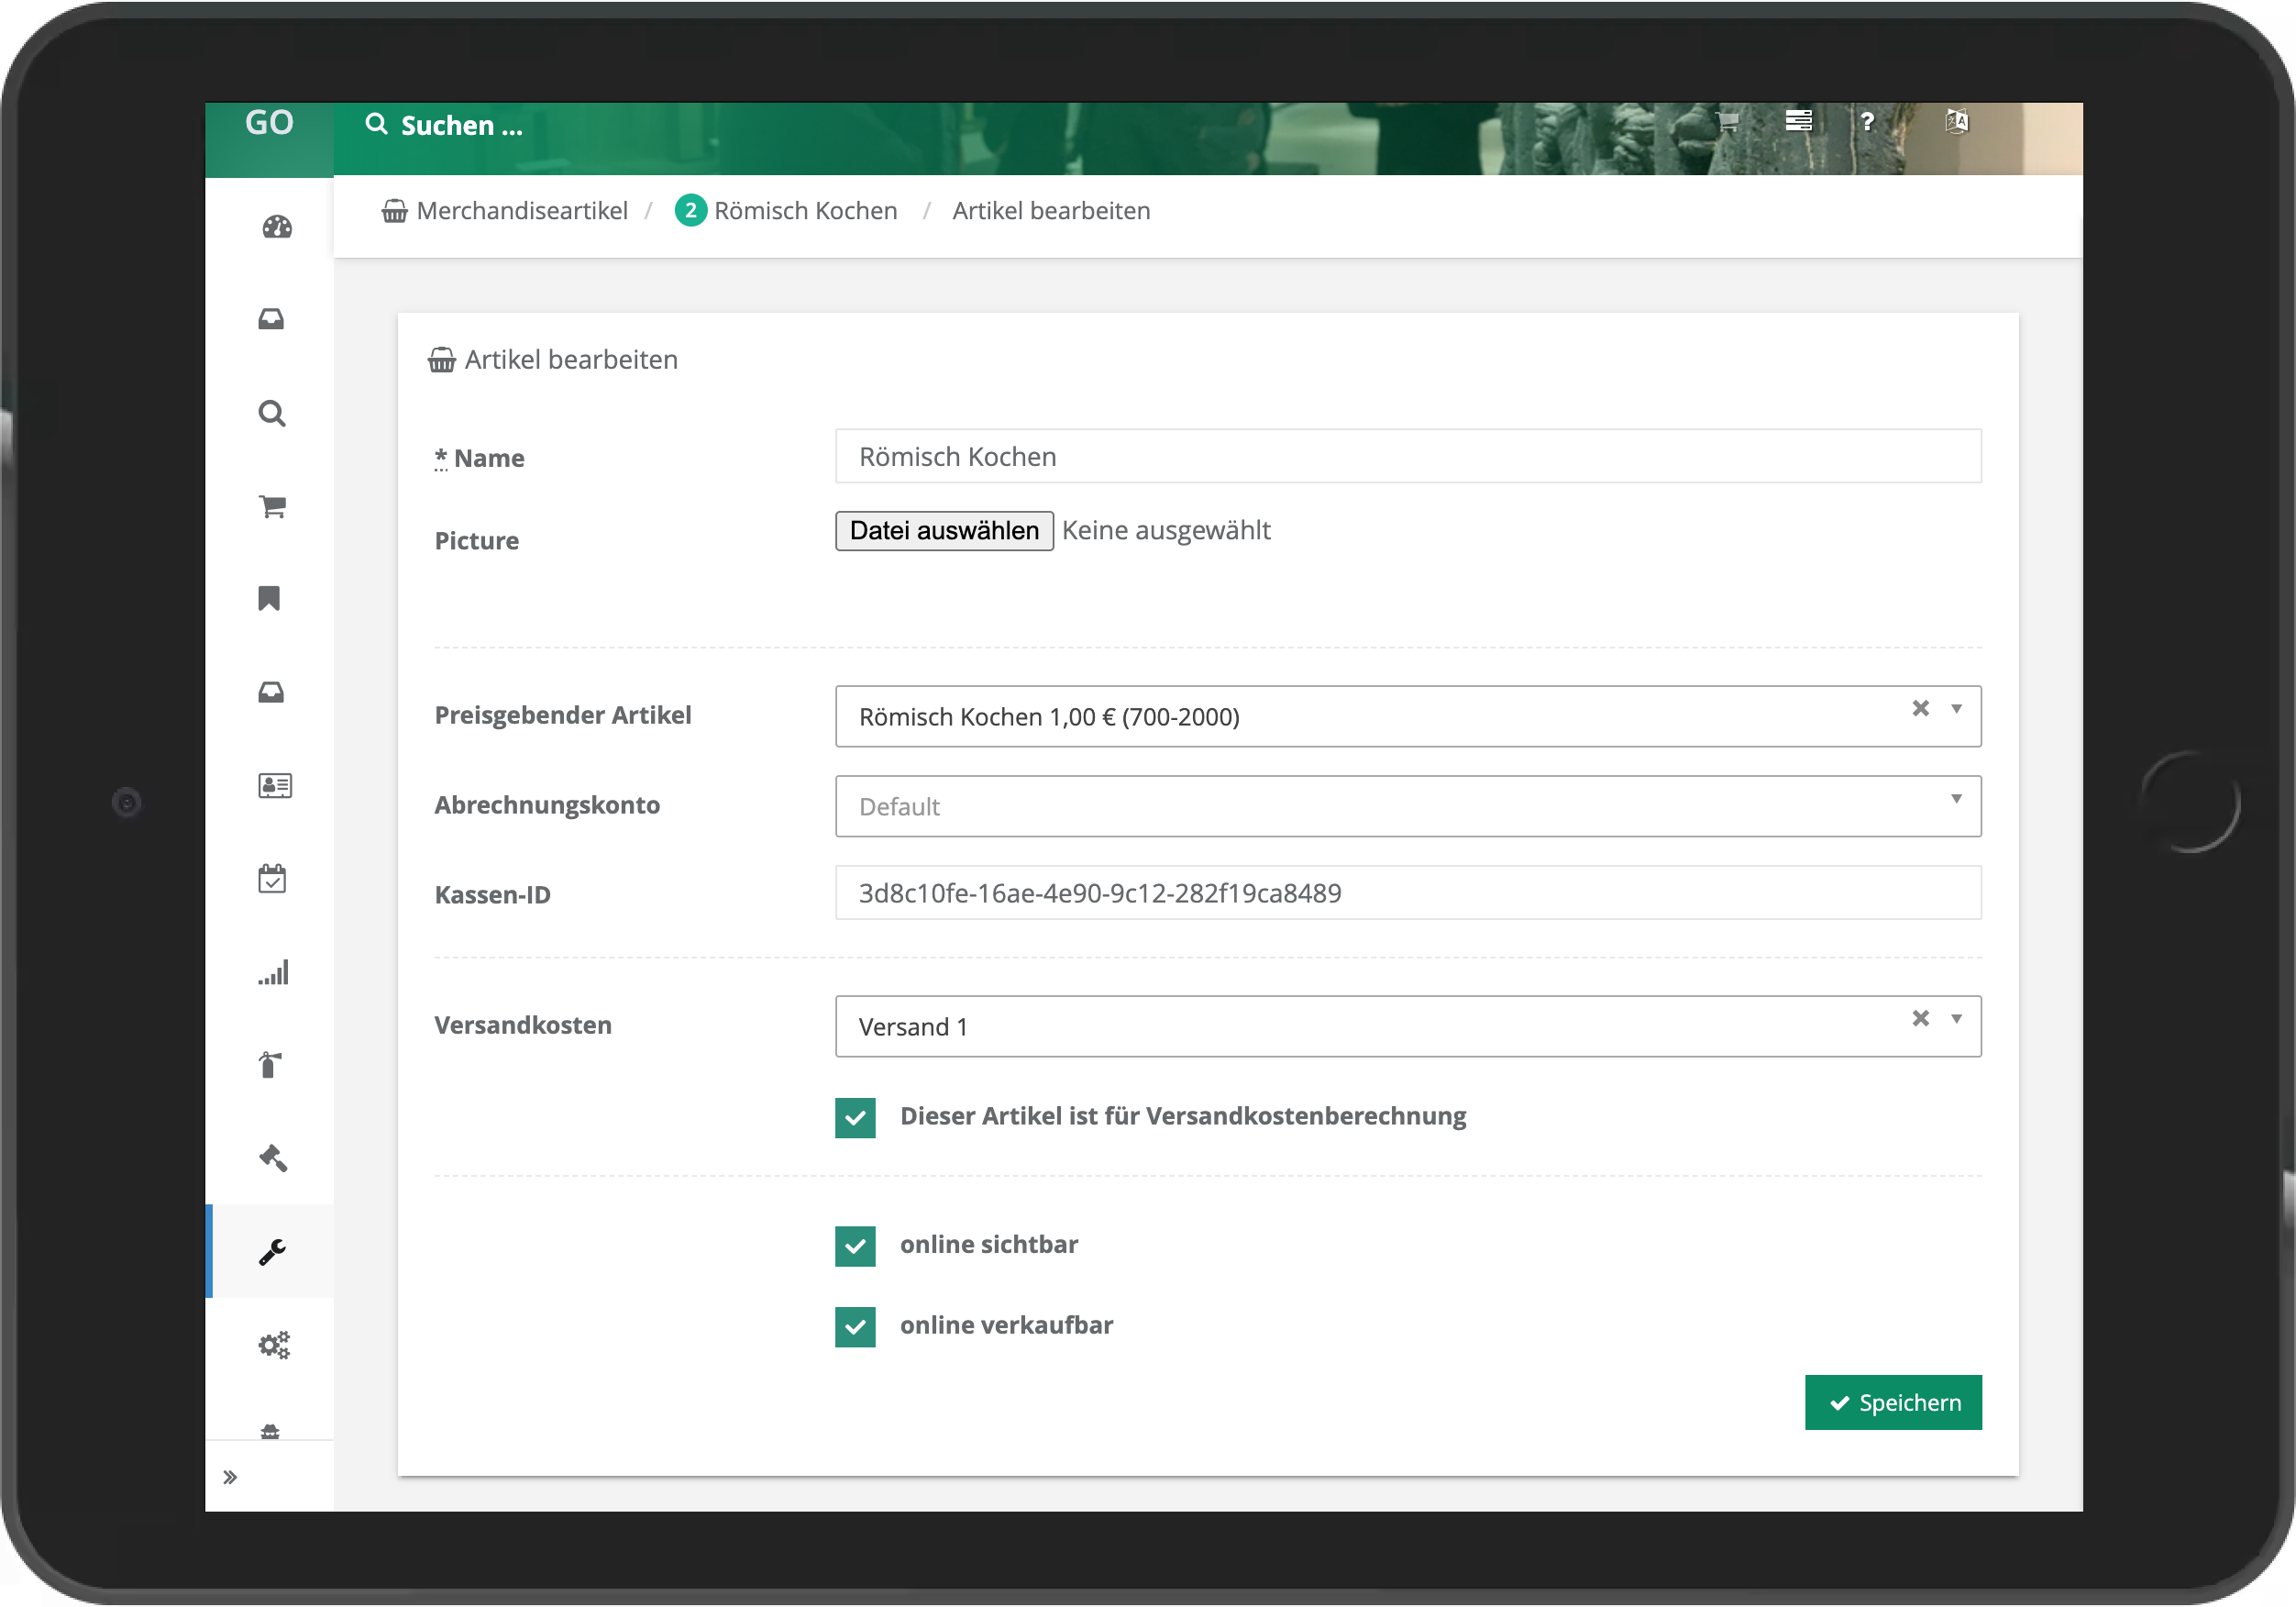Viewport: 2296px width, 1607px height.
Task: Open the bookmark sidebar icon
Action: (x=269, y=598)
